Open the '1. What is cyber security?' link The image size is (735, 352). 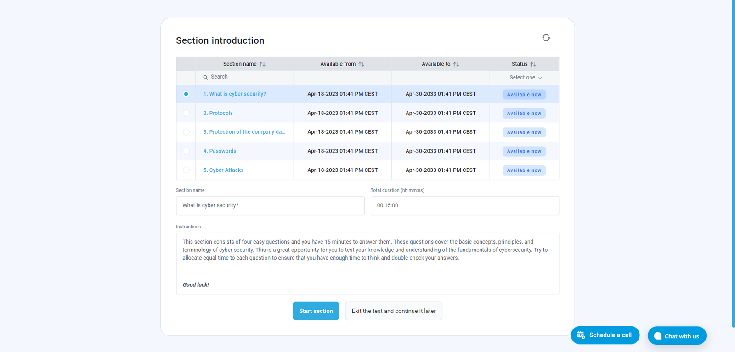[x=234, y=94]
